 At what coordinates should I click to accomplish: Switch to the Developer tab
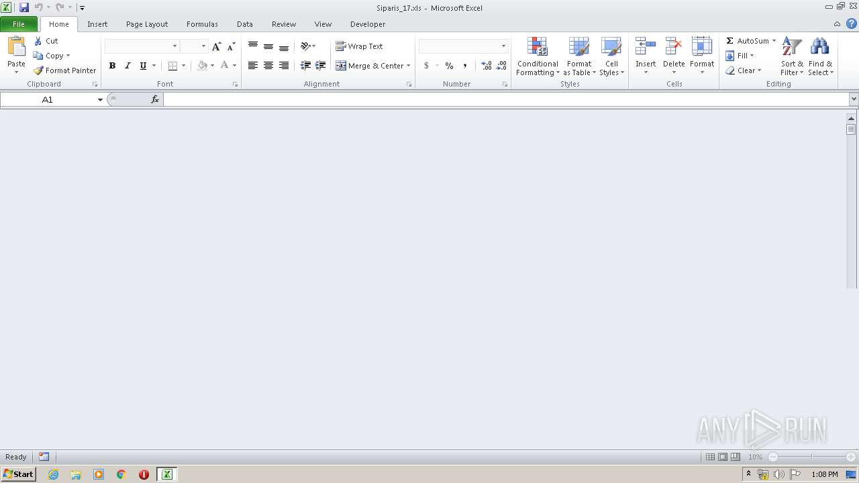368,24
